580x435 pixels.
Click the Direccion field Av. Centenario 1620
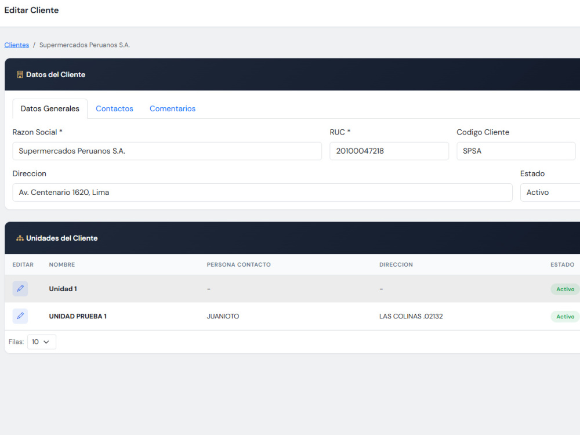262,193
